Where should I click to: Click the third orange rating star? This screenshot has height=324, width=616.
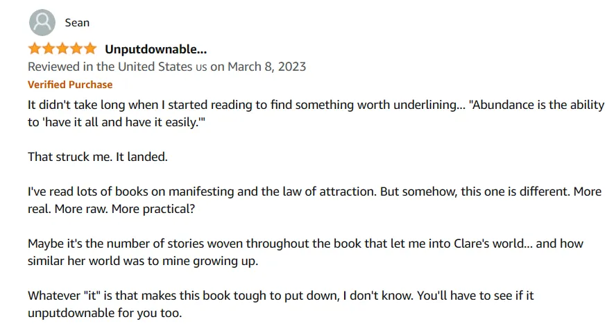pos(62,49)
